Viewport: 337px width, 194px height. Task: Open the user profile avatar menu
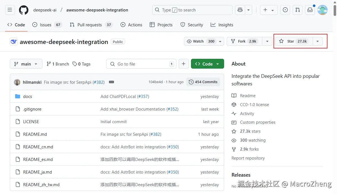pos(322,10)
